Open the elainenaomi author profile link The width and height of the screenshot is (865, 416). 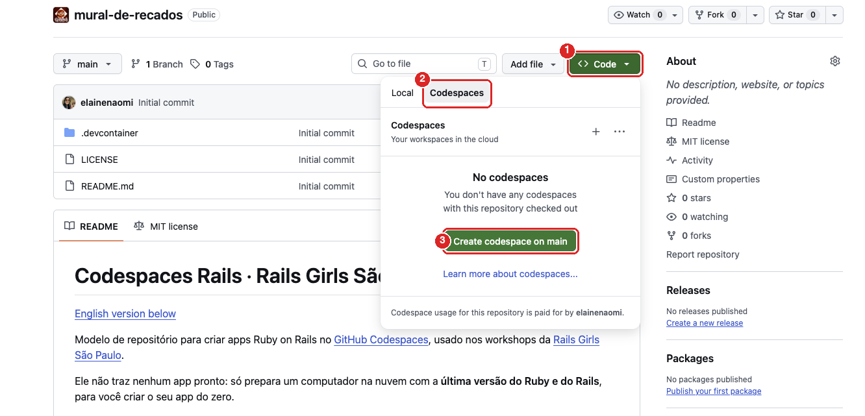[x=107, y=103]
